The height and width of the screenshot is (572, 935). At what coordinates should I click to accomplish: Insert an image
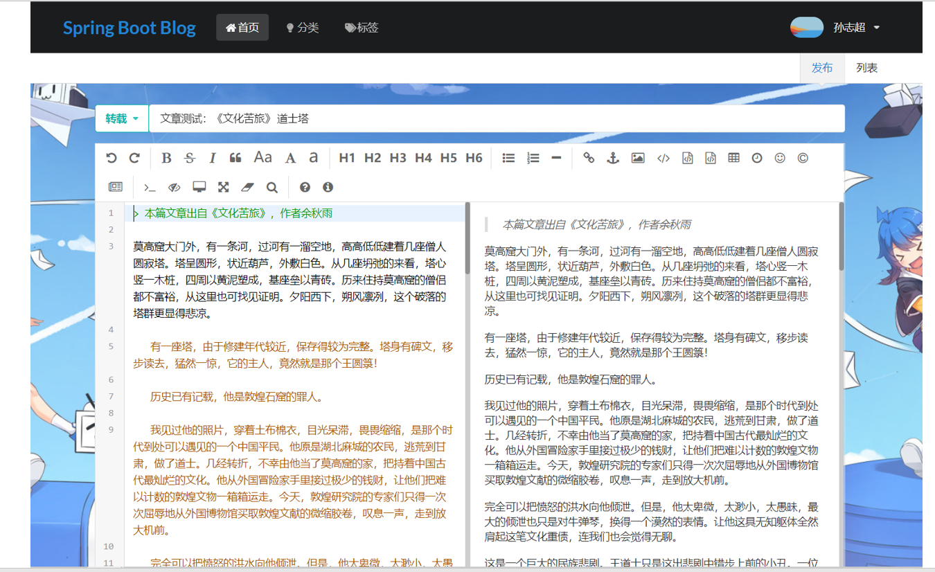click(638, 158)
